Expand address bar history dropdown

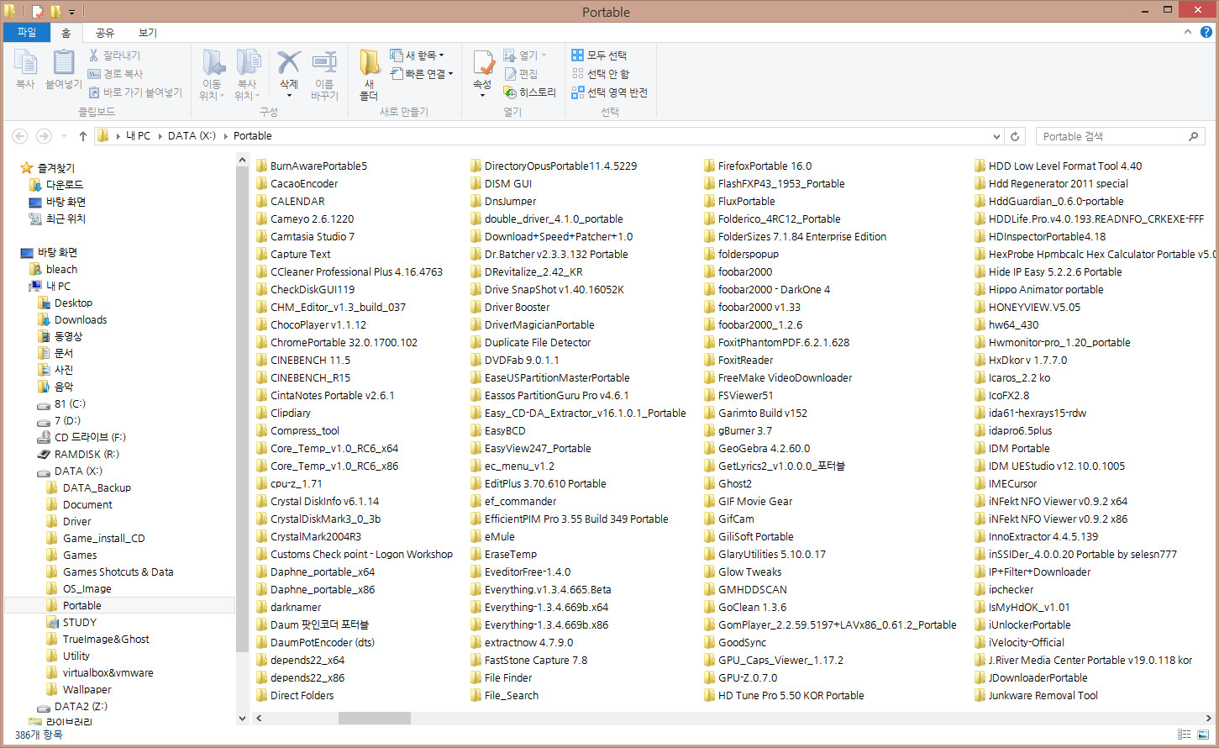[x=996, y=136]
